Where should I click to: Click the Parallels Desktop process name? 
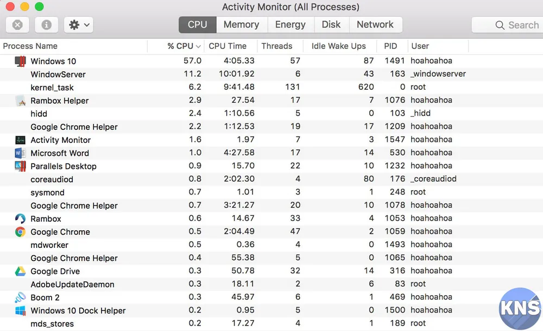click(64, 166)
